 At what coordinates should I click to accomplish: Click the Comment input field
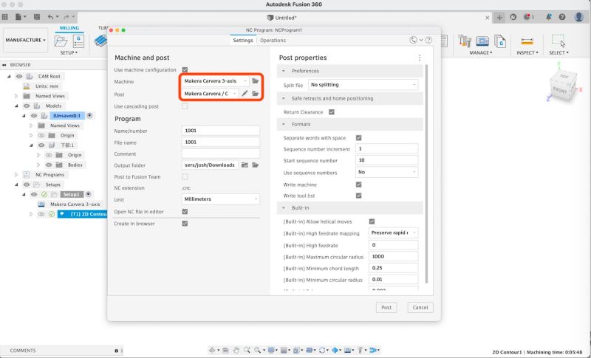click(x=220, y=154)
